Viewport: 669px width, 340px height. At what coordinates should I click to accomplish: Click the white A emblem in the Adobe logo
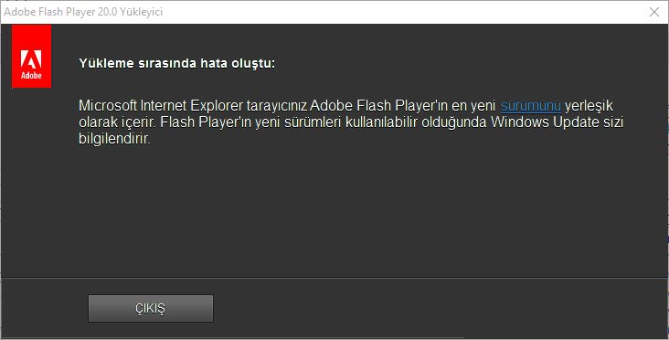click(x=32, y=59)
